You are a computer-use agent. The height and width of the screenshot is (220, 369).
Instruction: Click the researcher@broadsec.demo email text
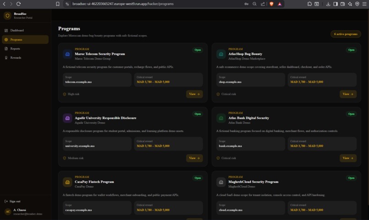tap(28, 214)
